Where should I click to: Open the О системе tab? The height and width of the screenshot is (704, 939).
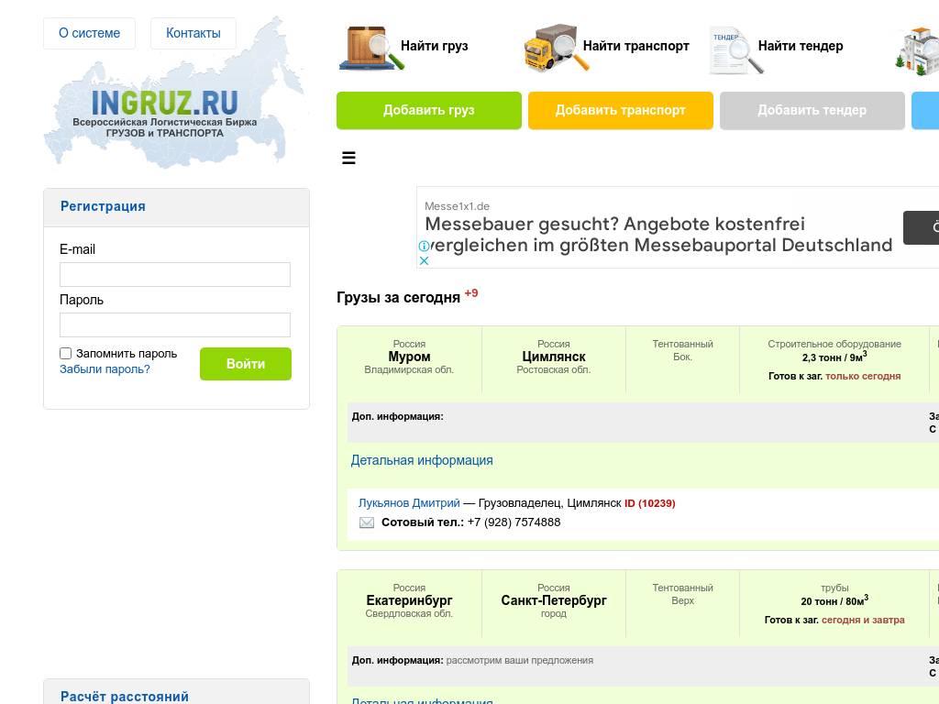click(x=89, y=33)
